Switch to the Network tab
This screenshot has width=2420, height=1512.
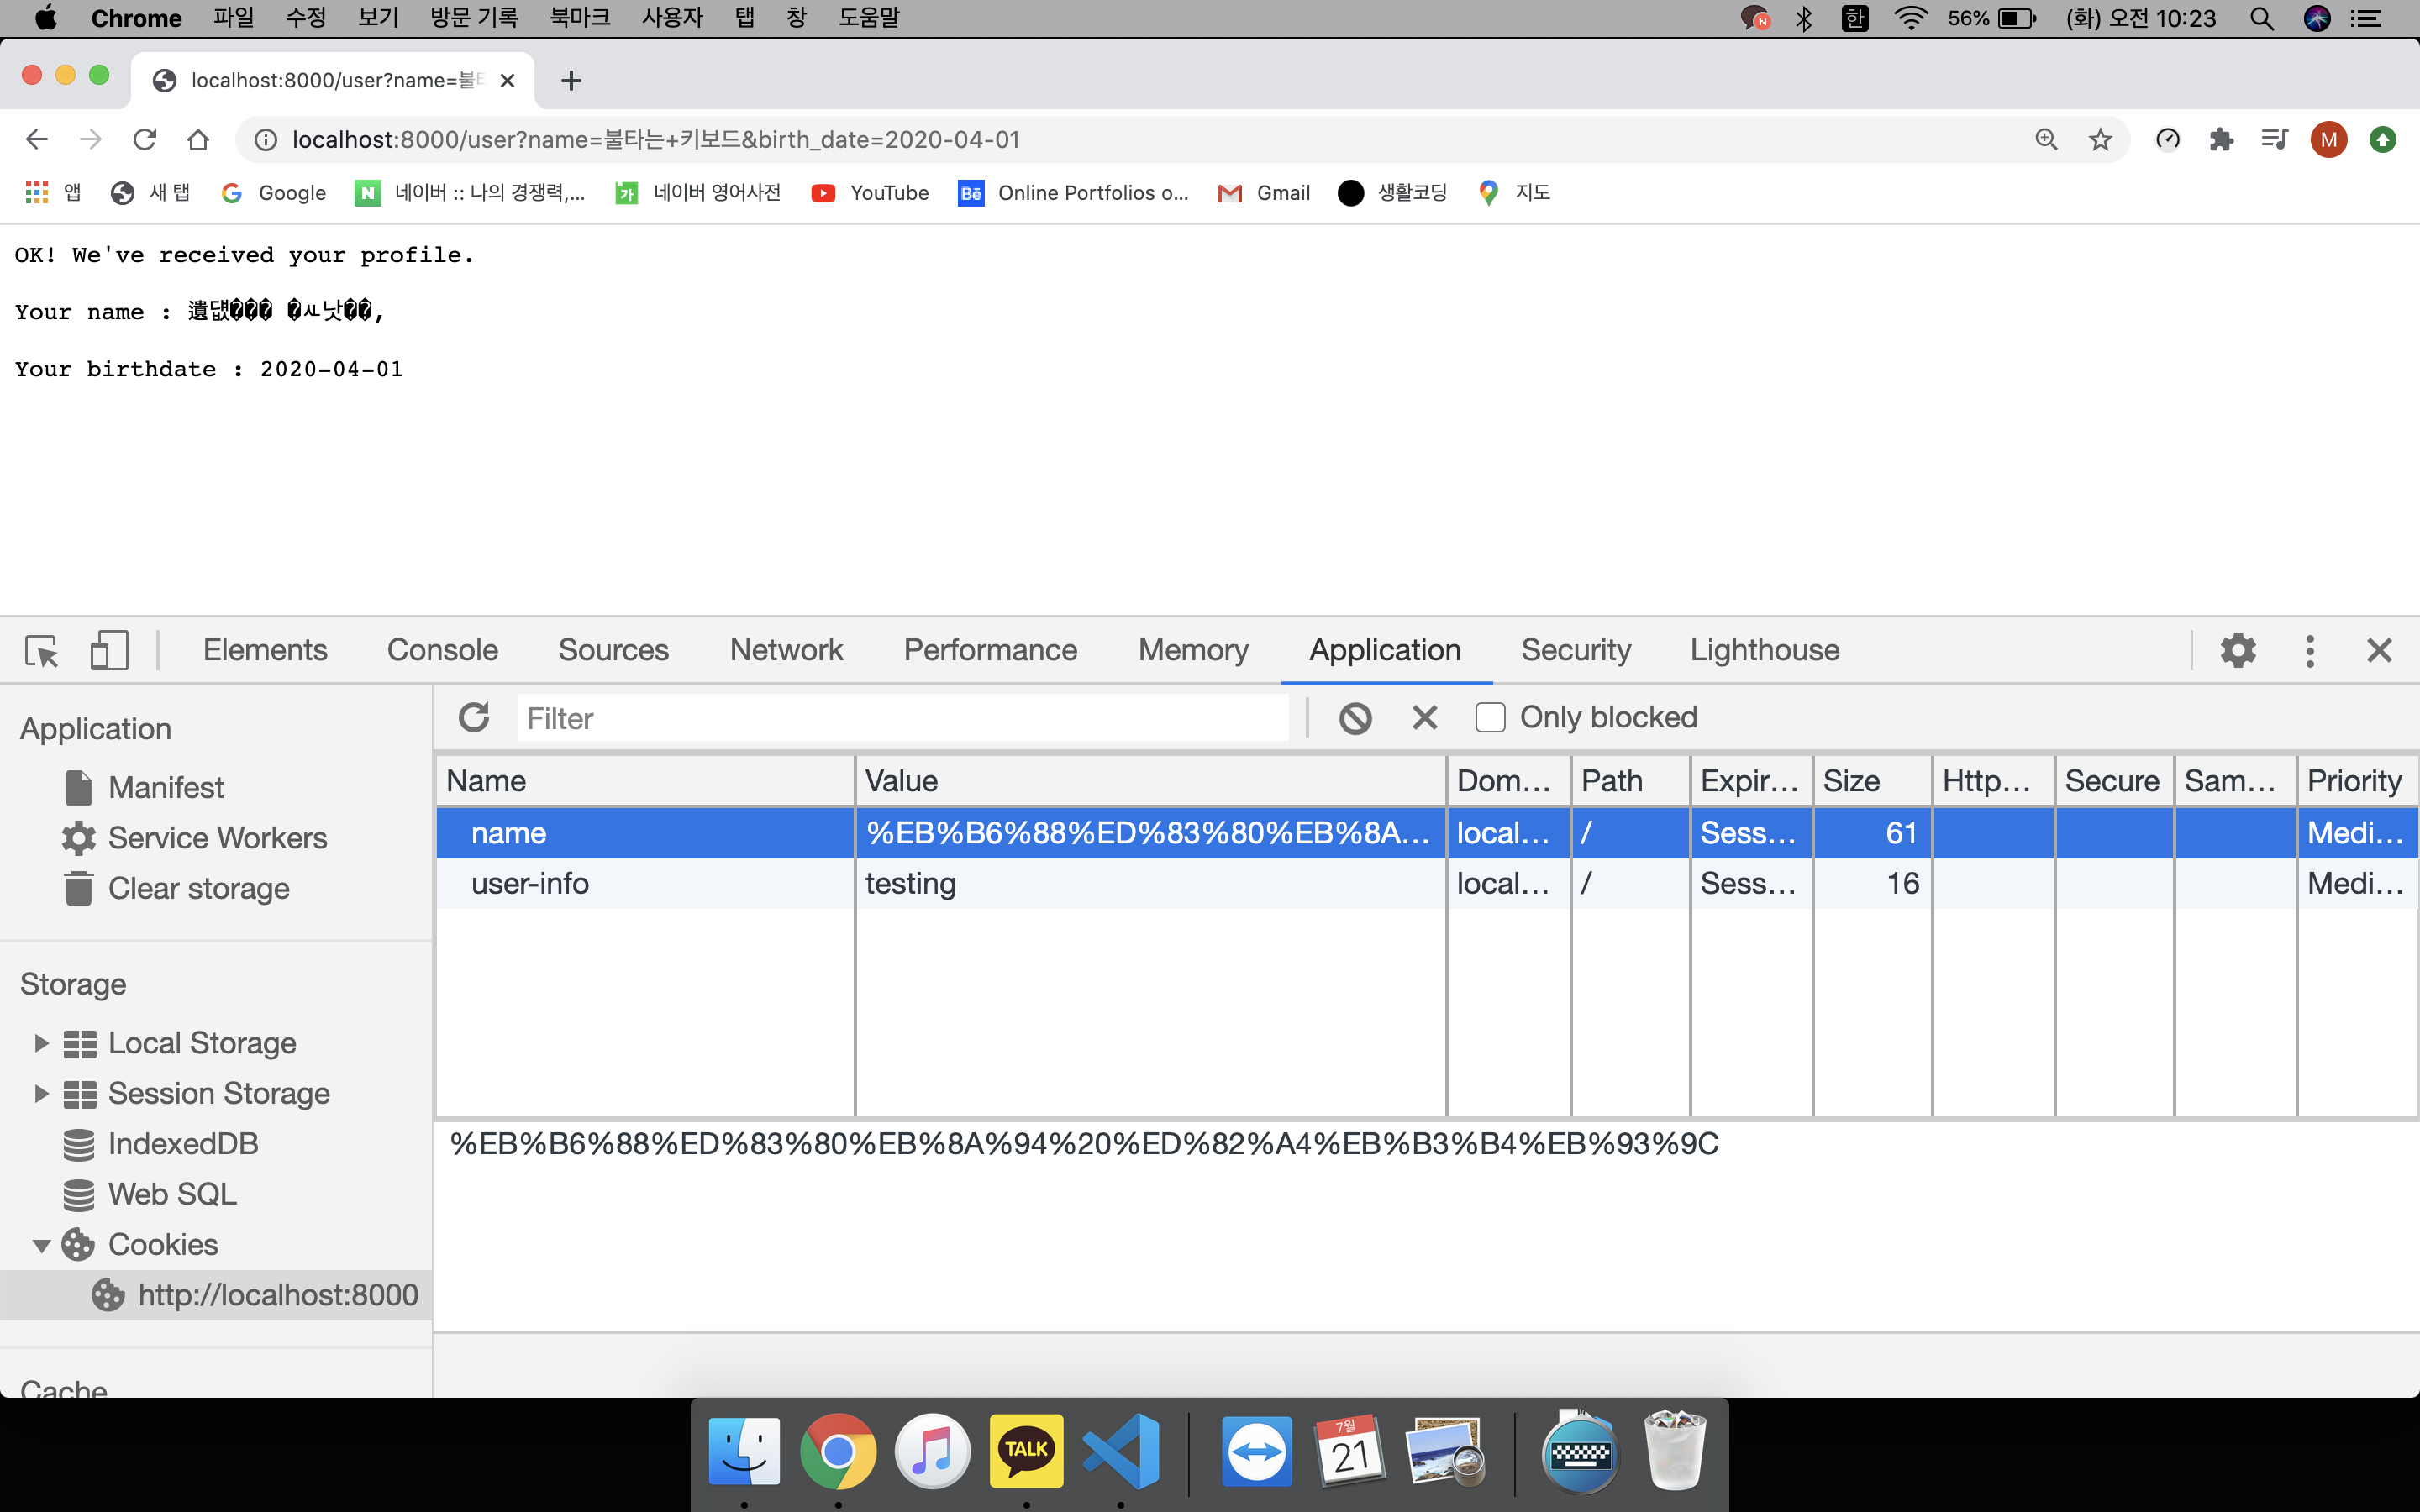tap(786, 651)
